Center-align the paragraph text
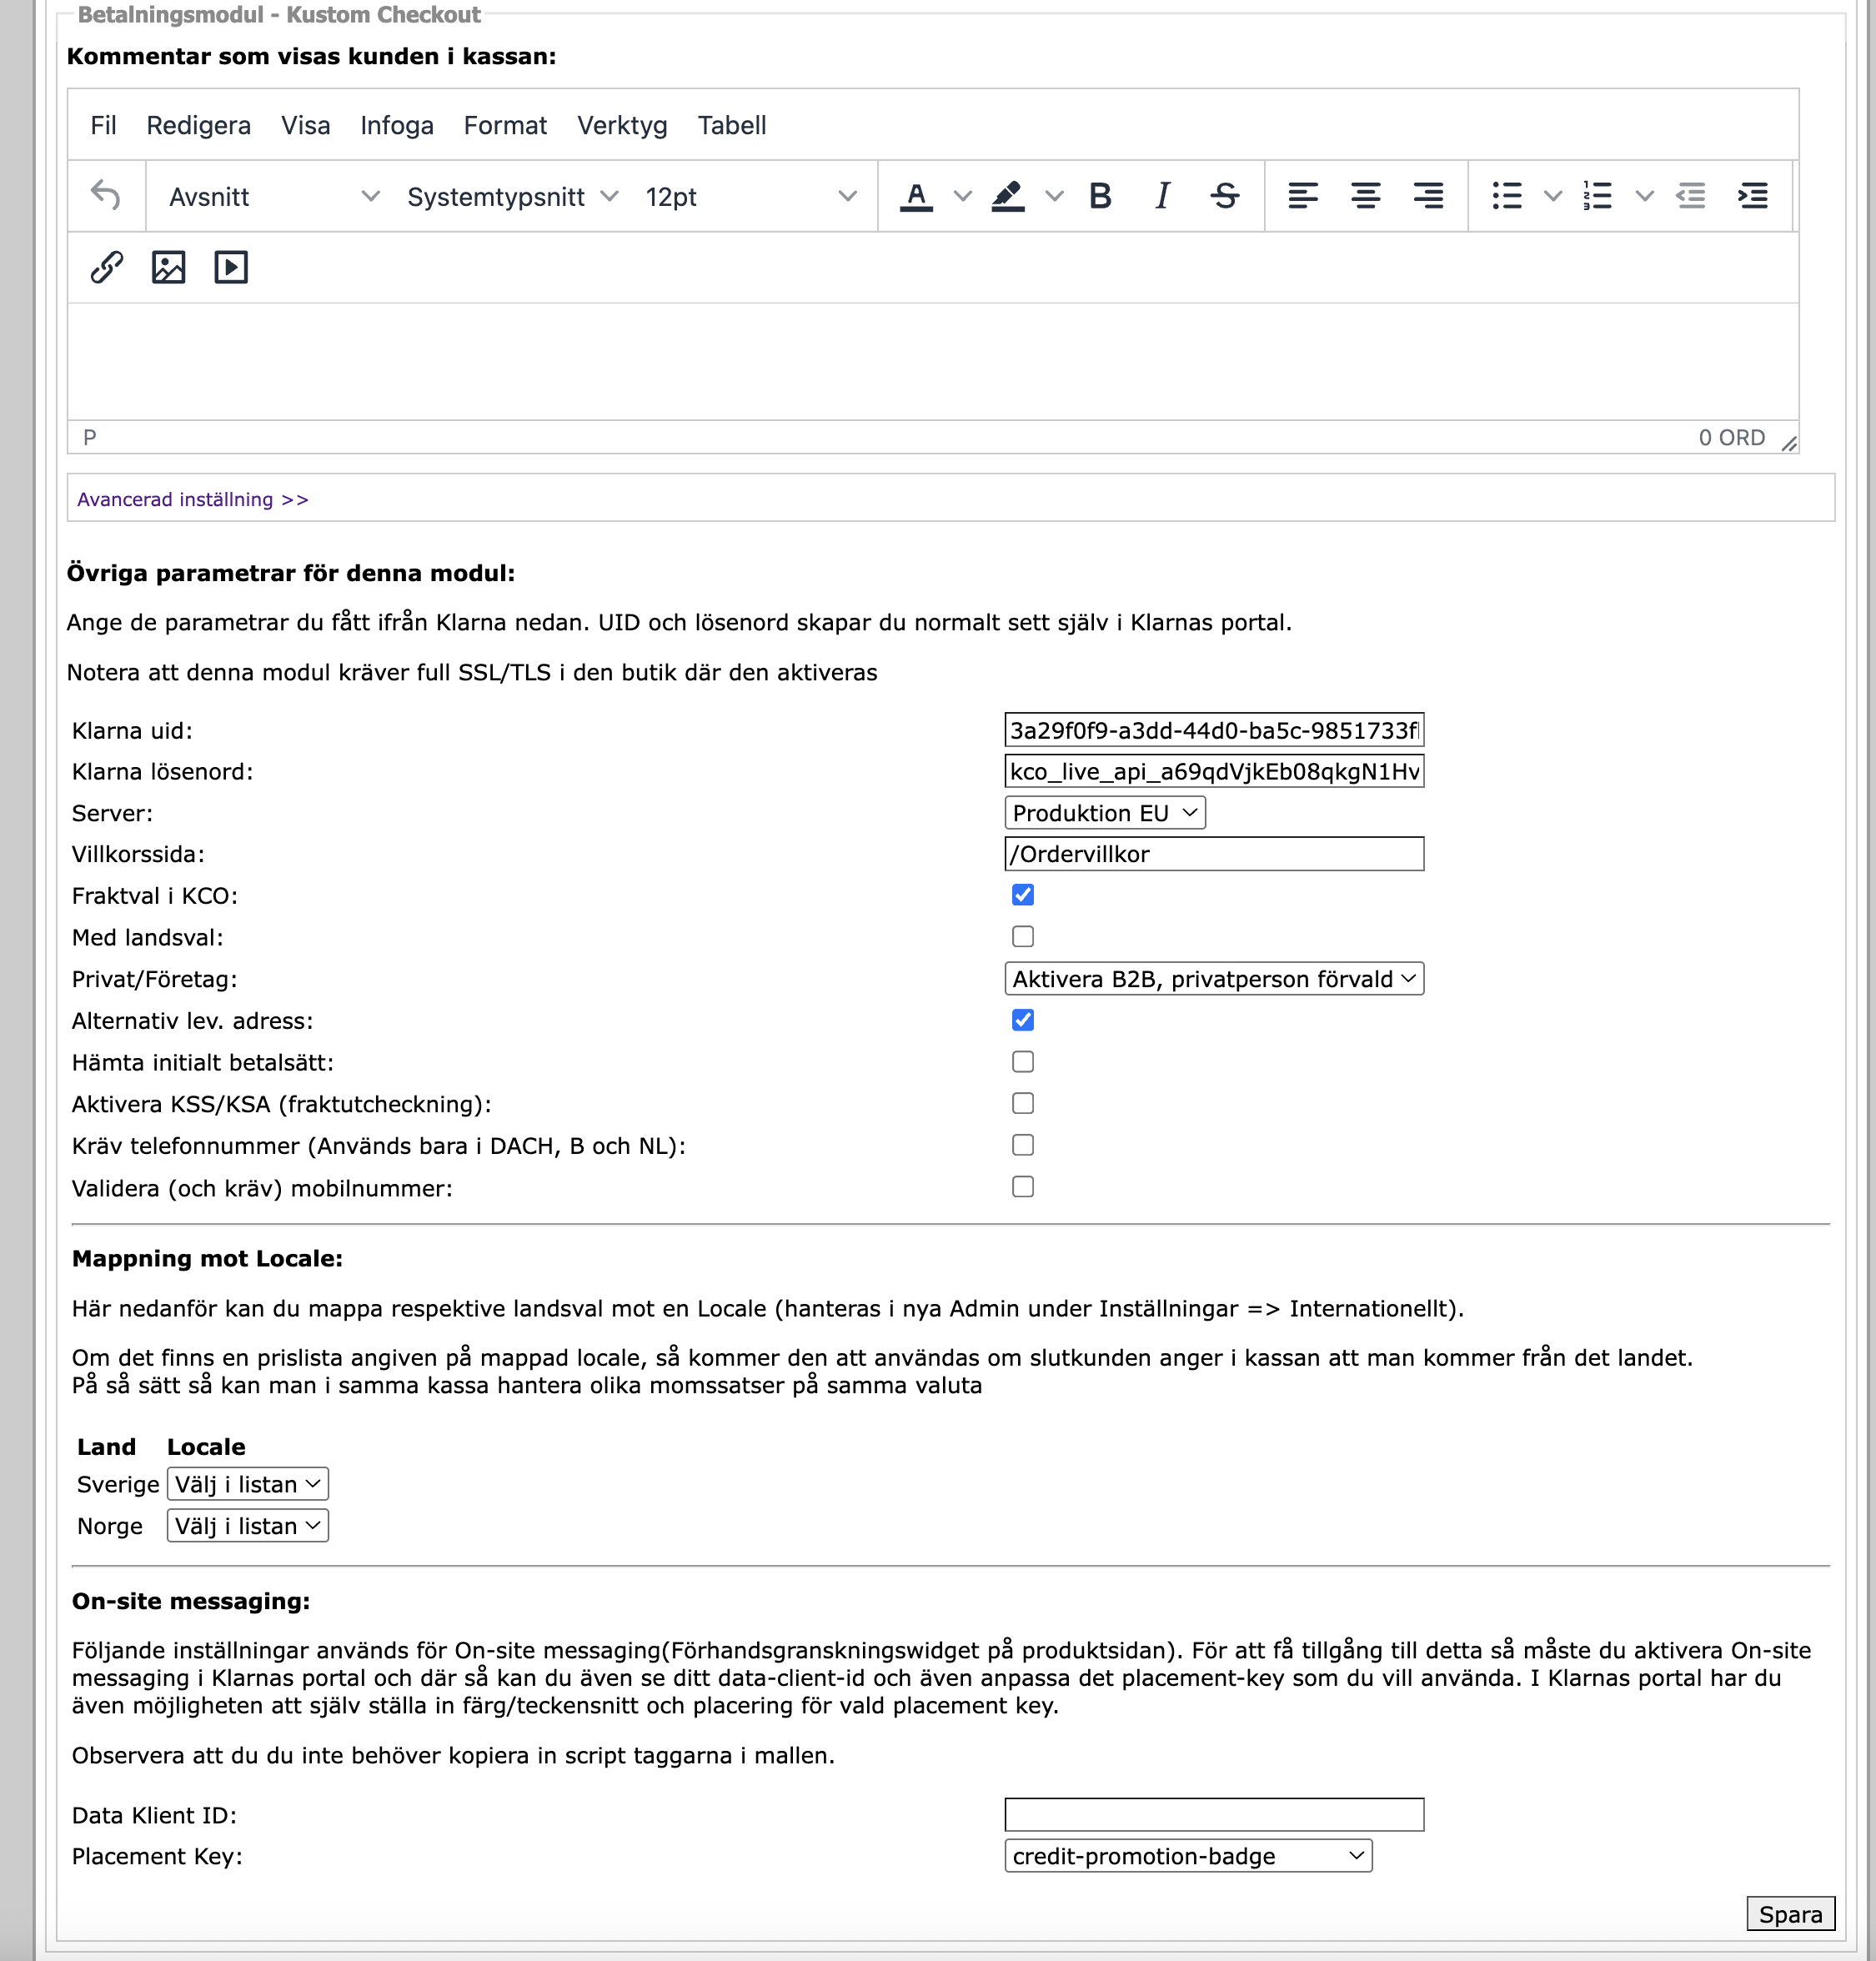1876x1961 pixels. pyautogui.click(x=1365, y=196)
